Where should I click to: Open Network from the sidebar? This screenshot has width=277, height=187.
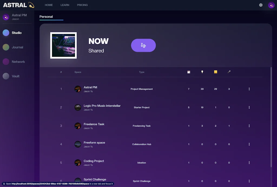click(x=14, y=62)
